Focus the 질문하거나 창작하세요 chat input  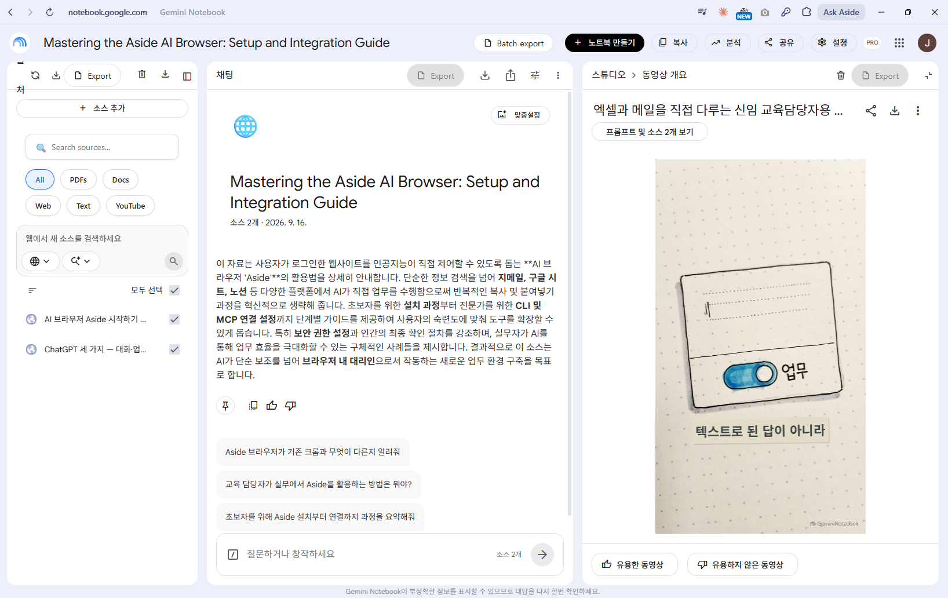(368, 555)
